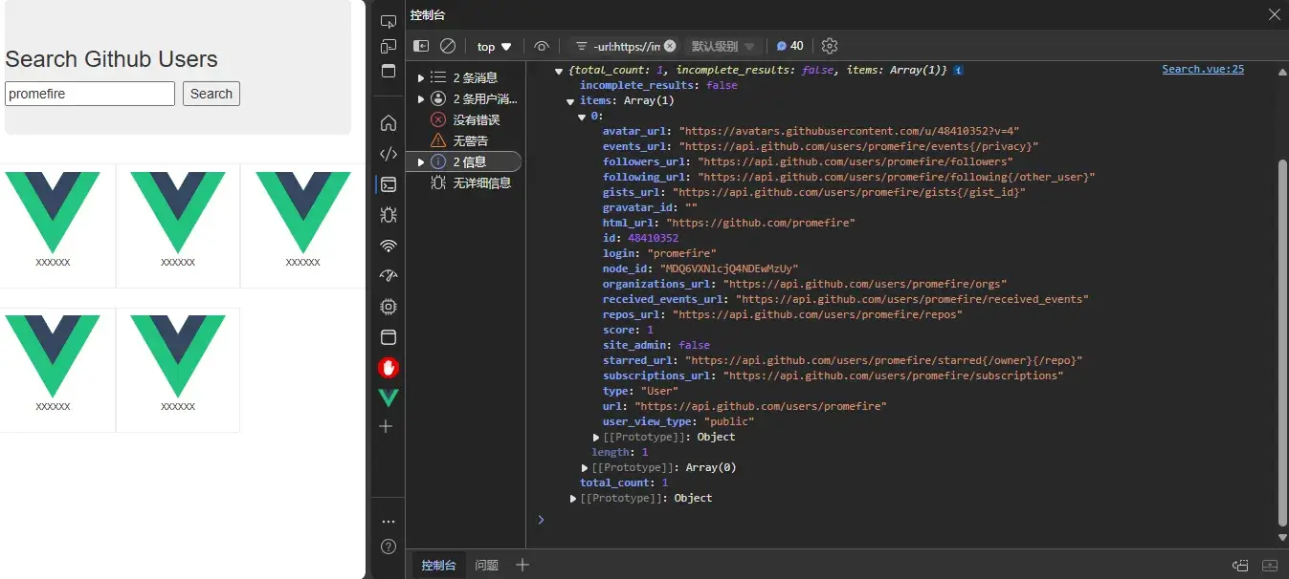Toggle device emulation mode icon
This screenshot has width=1289, height=579.
pos(388,46)
